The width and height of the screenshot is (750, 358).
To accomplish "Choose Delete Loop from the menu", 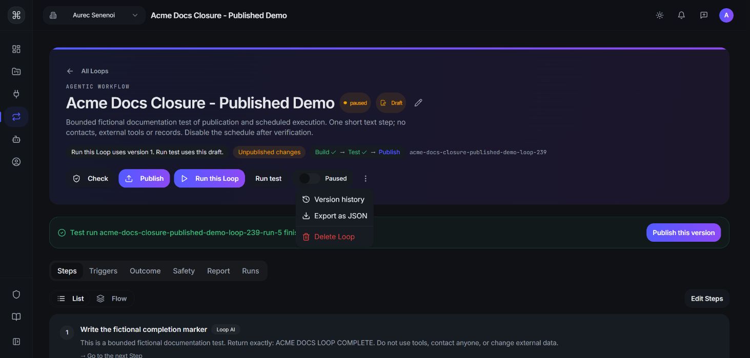I will point(334,237).
